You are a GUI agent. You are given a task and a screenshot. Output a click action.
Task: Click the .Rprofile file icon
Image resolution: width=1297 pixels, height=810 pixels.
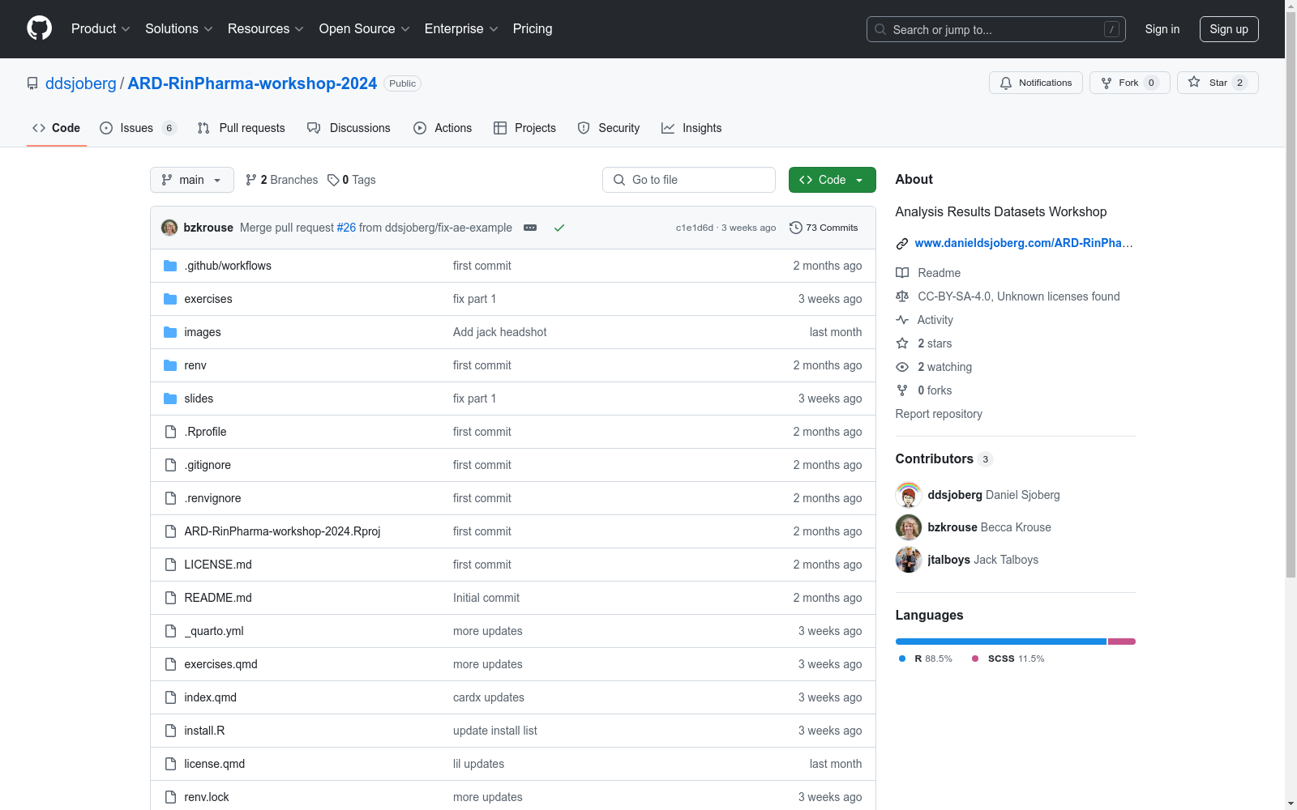170,432
